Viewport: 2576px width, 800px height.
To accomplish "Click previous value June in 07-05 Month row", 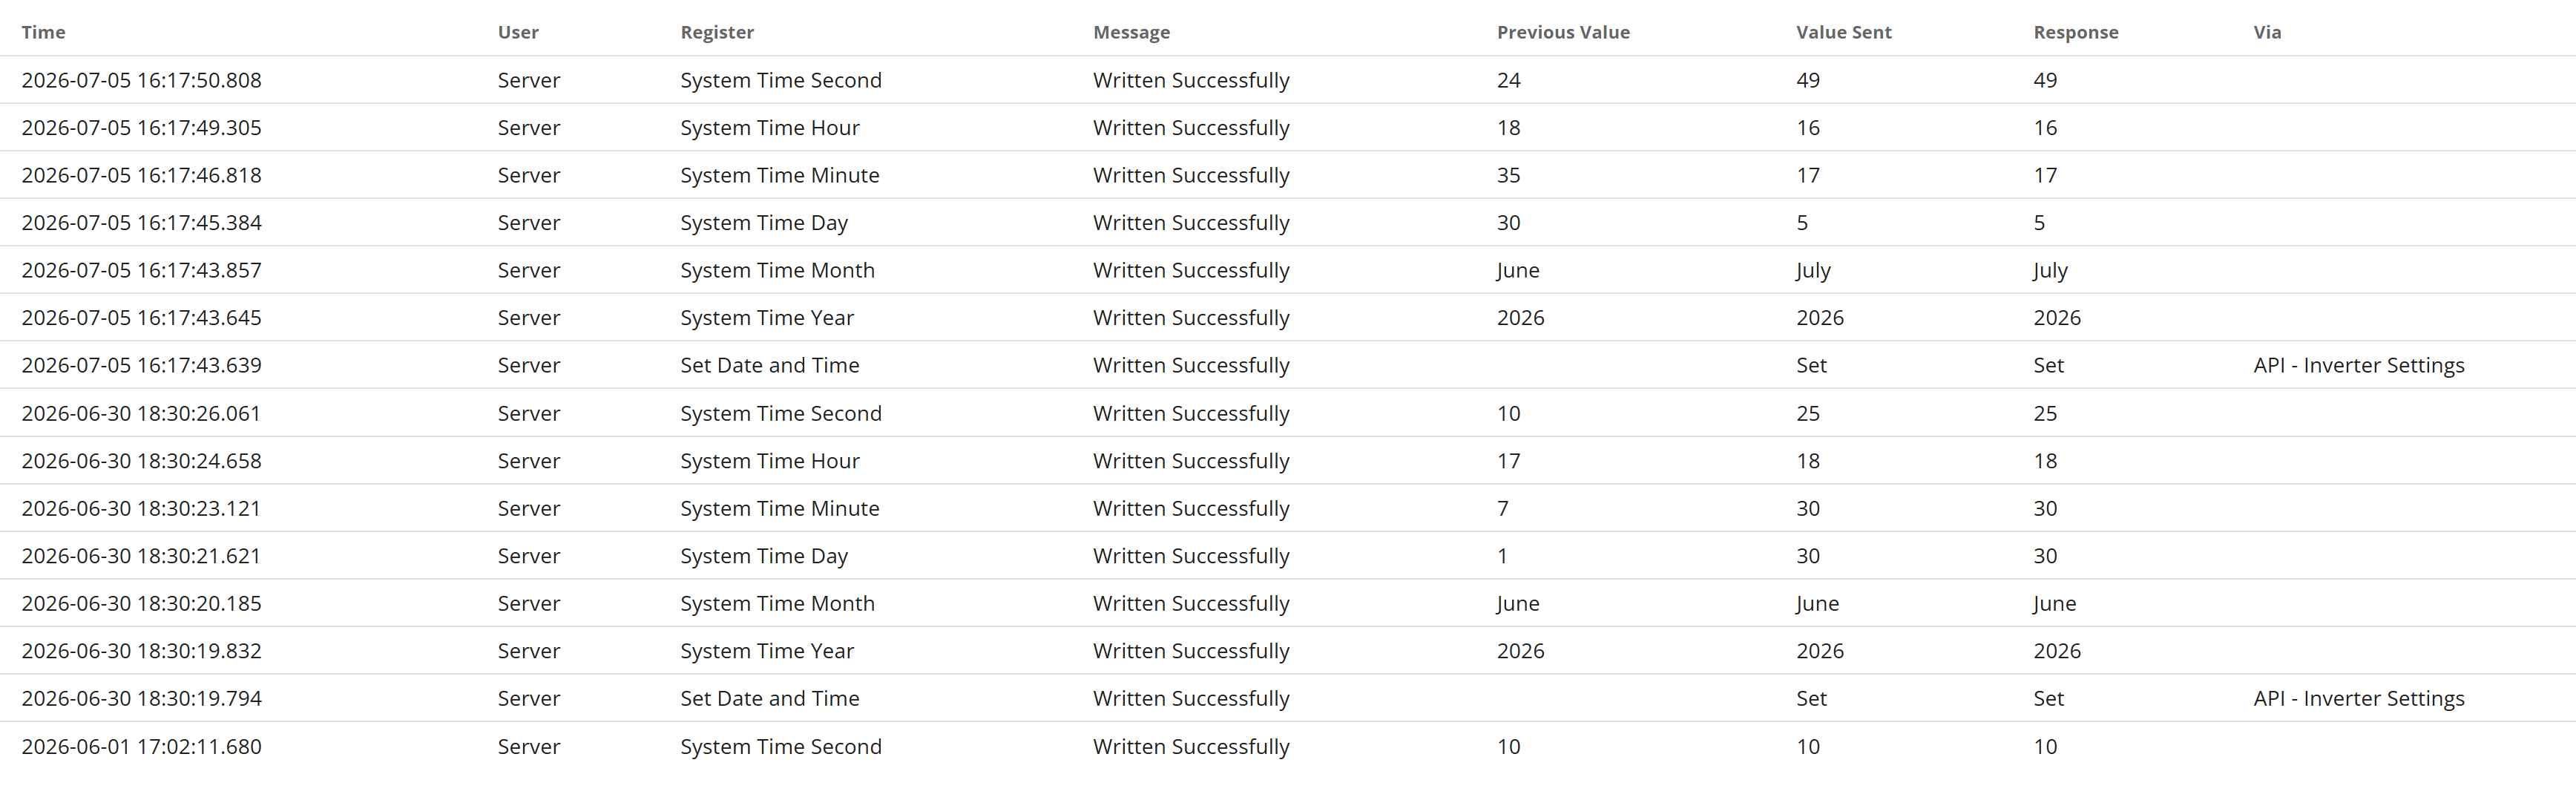I will [x=1518, y=270].
